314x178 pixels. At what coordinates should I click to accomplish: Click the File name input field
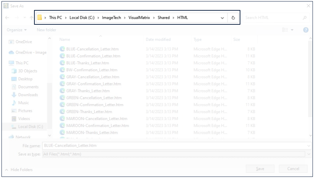pyautogui.click(x=174, y=146)
